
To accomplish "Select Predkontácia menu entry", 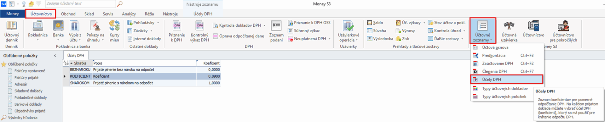I will [x=507, y=55].
